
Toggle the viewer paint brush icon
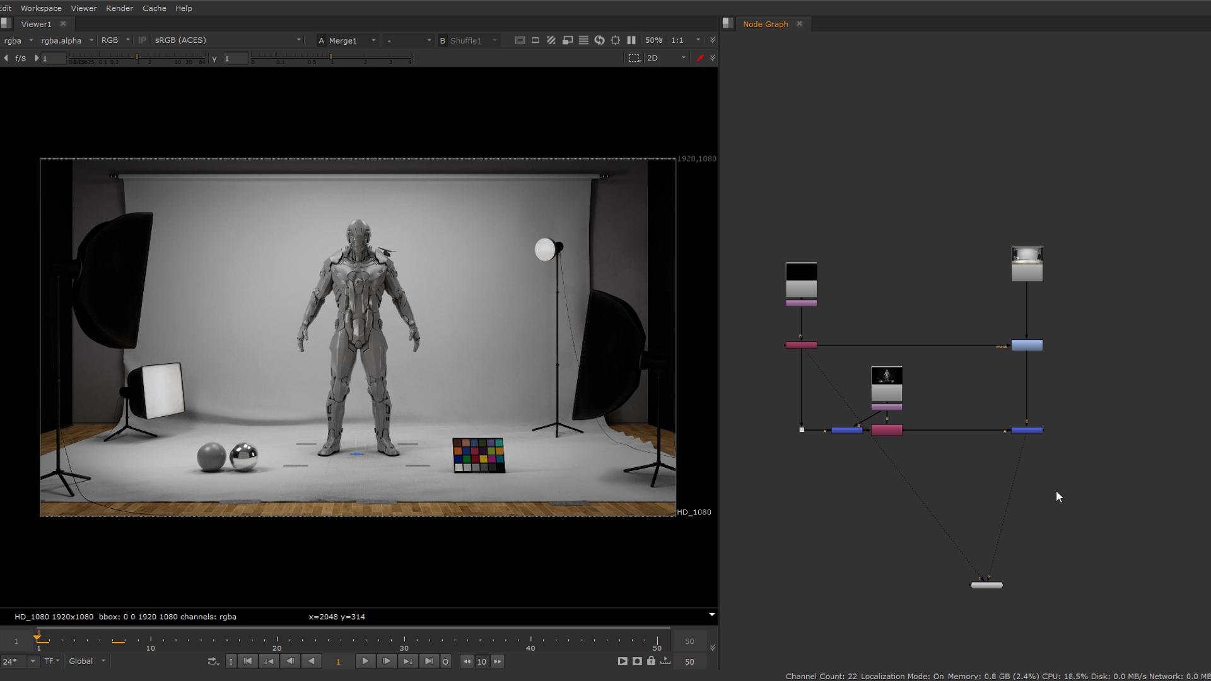(699, 57)
